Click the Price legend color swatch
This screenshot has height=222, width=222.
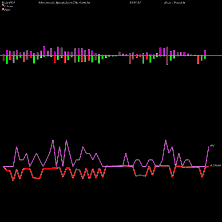pyautogui.click(x=3, y=9)
